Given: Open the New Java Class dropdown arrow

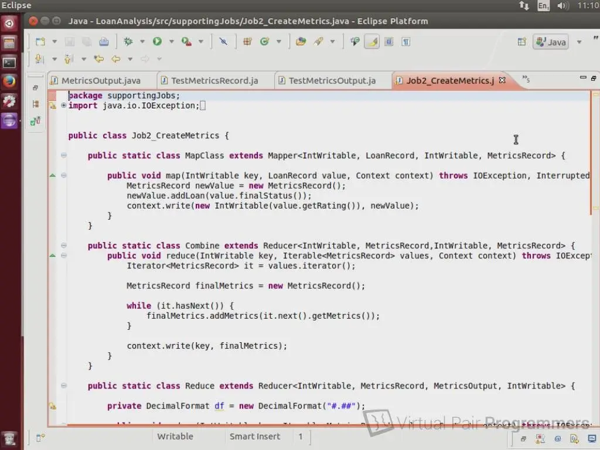Looking at the screenshot, I should [x=279, y=42].
